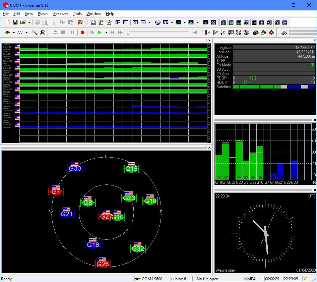Toggle the docked clock window button
317x282 pixels.
pos(277,22)
